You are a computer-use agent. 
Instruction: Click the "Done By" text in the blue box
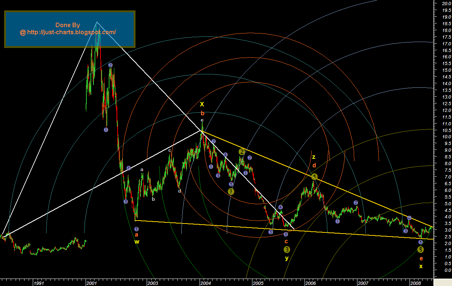tap(68, 25)
